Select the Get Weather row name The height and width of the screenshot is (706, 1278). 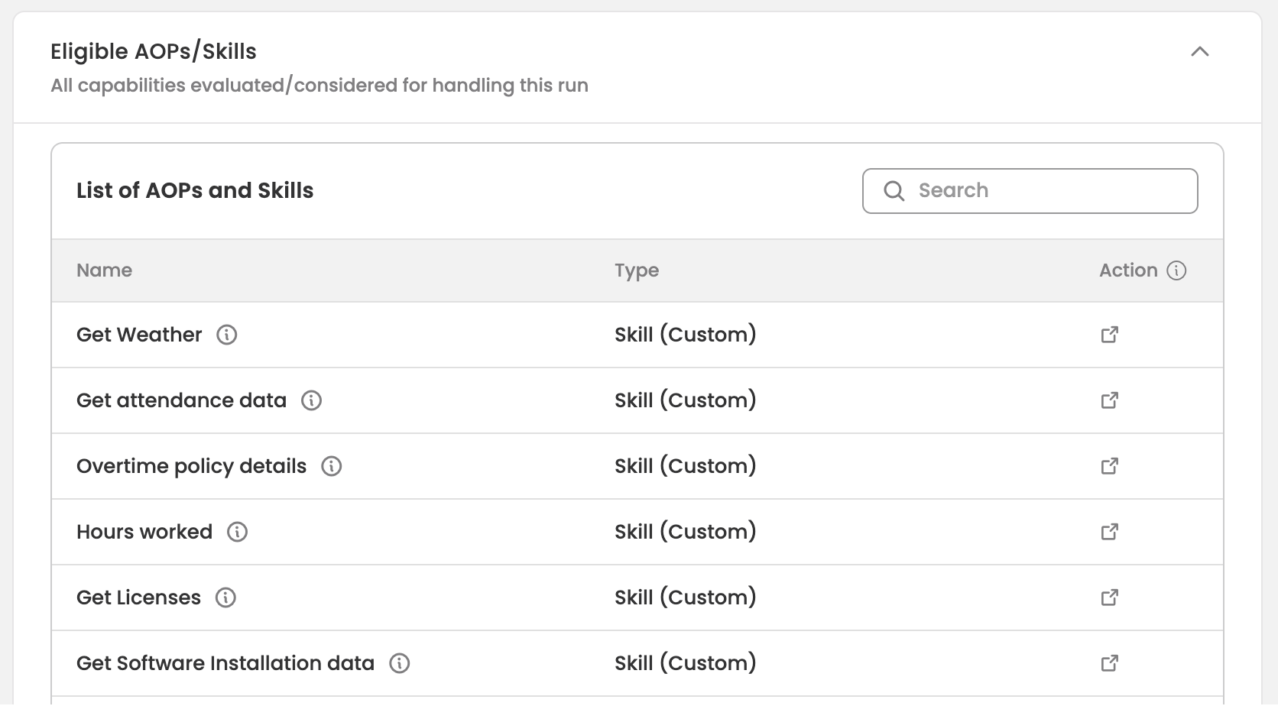[x=139, y=335]
